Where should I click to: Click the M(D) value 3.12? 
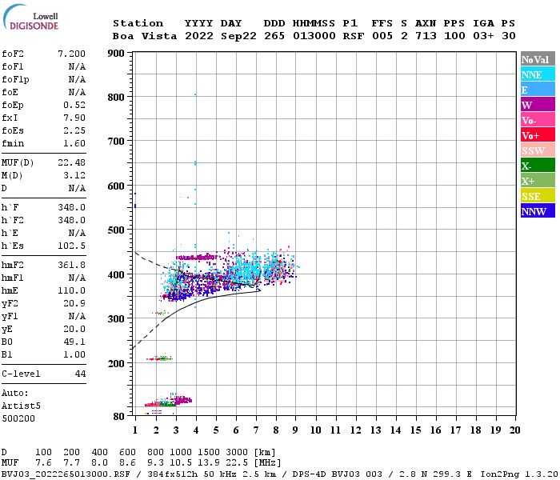point(74,175)
